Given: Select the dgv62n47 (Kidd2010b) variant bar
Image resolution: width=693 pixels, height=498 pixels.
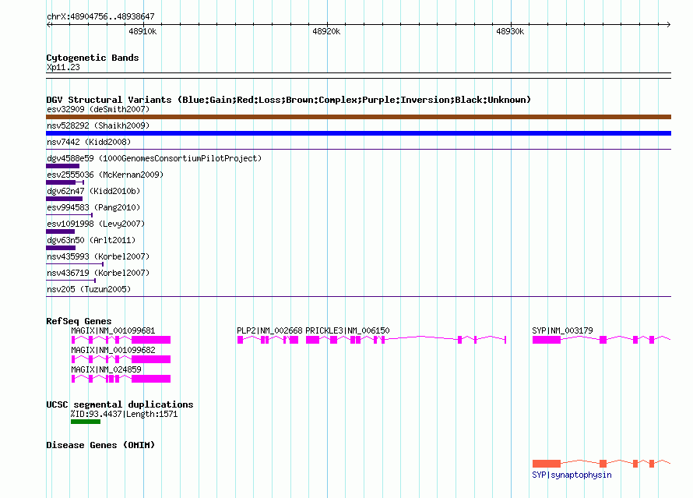Looking at the screenshot, I should (64, 199).
